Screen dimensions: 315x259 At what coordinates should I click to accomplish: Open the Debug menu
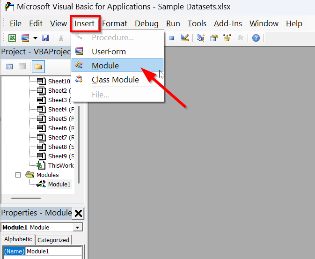click(x=147, y=23)
